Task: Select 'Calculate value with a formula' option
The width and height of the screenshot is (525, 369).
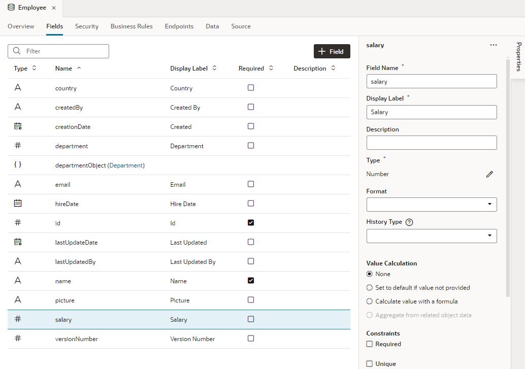Action: [370, 301]
